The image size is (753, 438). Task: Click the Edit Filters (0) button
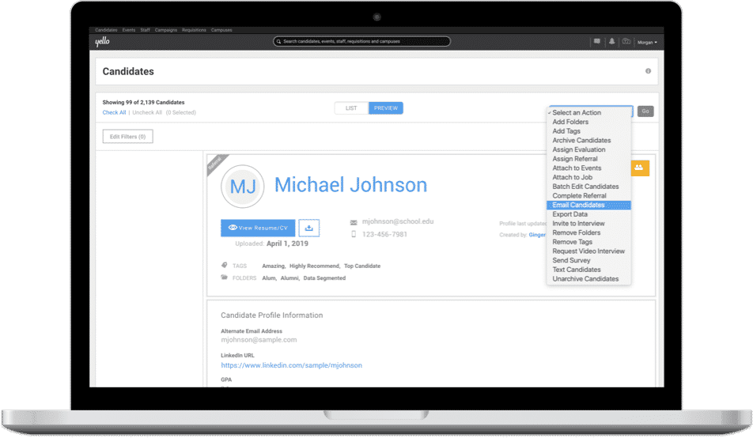click(x=127, y=137)
